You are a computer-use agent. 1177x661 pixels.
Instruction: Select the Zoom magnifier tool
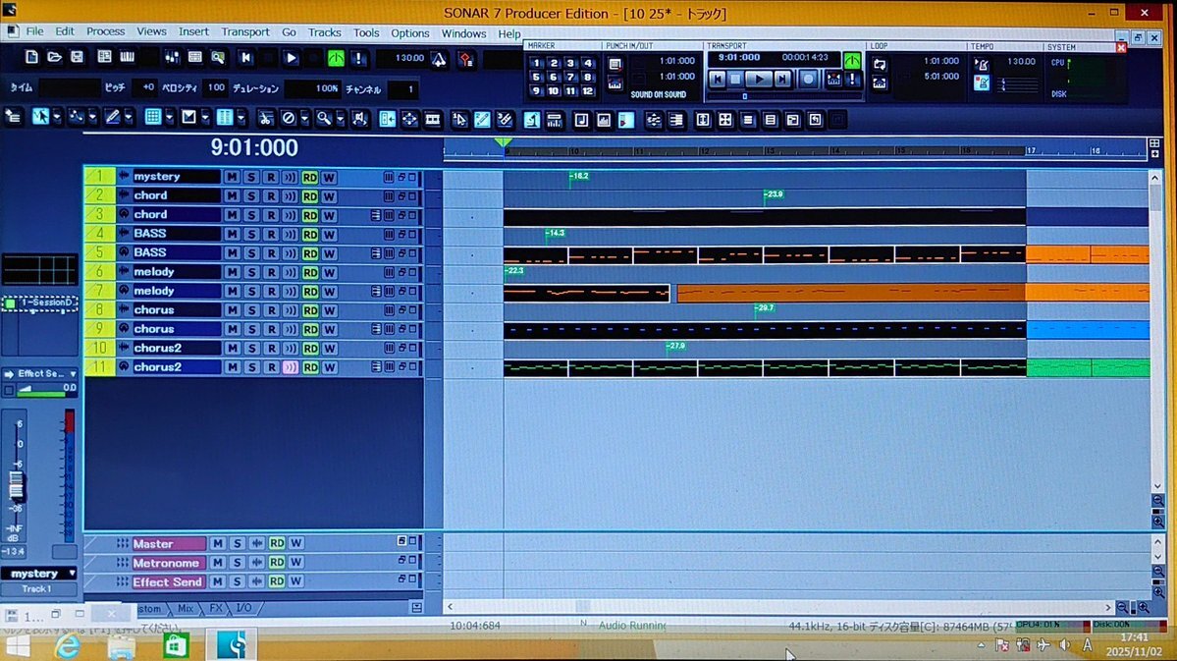(x=324, y=118)
